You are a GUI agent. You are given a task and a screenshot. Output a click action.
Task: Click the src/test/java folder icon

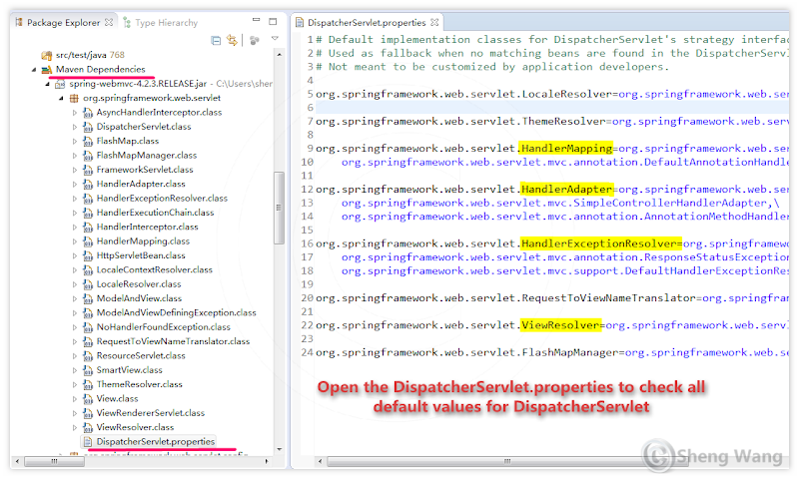pyautogui.click(x=47, y=55)
